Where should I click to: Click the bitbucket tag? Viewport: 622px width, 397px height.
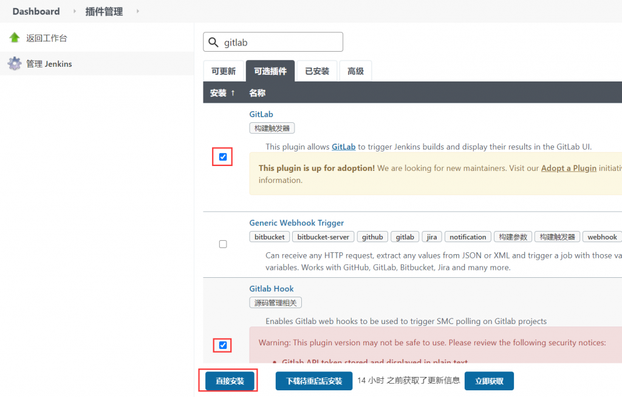270,237
